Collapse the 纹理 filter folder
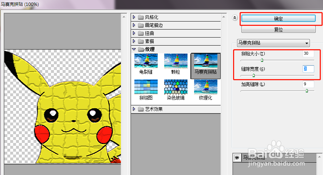 tap(134, 49)
